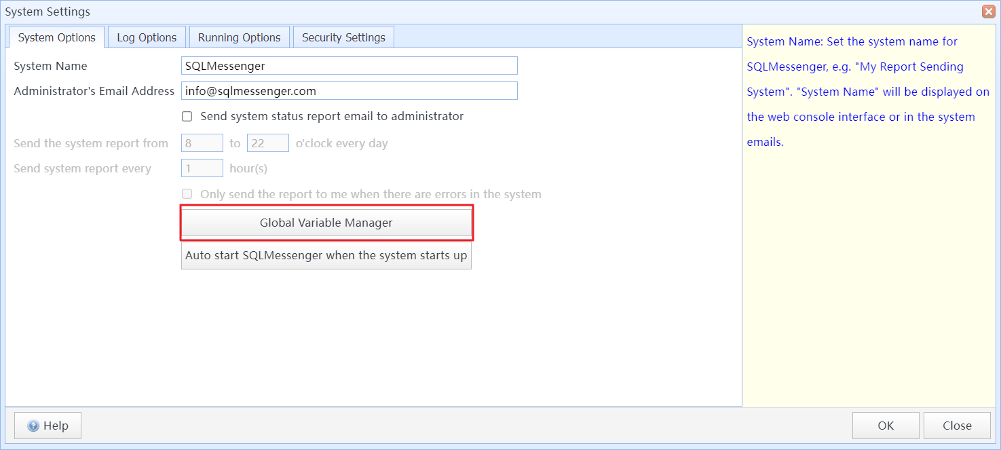Image resolution: width=1001 pixels, height=450 pixels.
Task: Toggle only send report when errors checkbox
Action: (187, 194)
